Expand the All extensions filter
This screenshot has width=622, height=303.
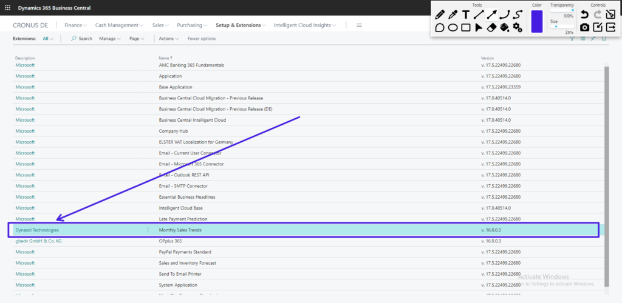(x=48, y=39)
